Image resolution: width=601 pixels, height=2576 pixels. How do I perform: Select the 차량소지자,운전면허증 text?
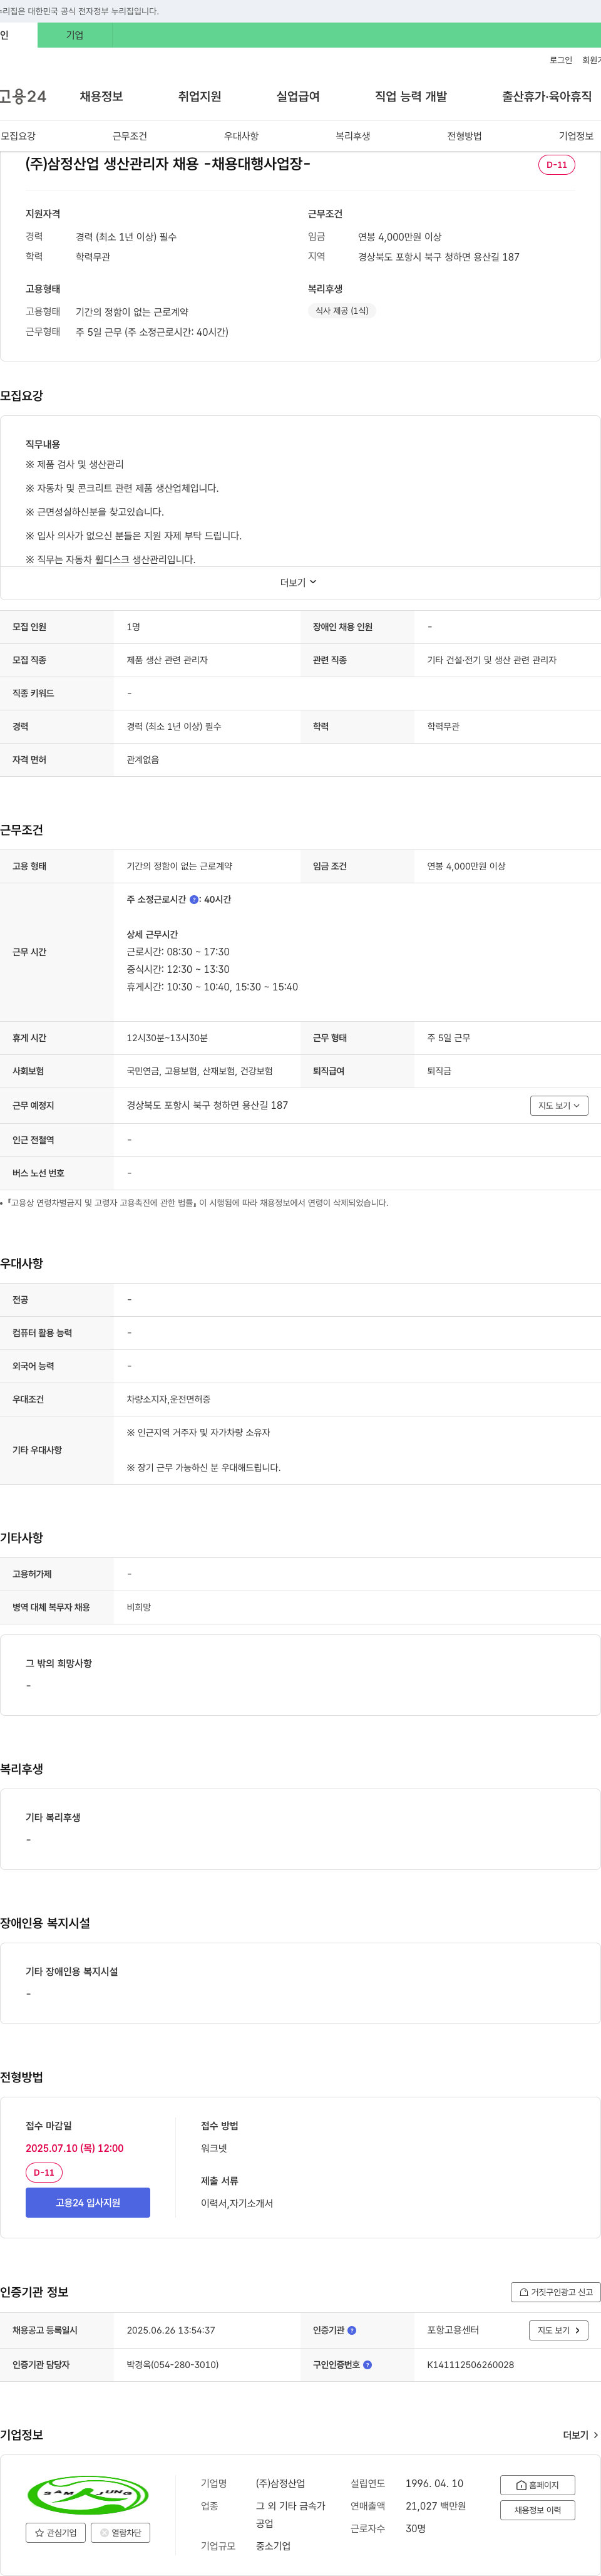168,1399
